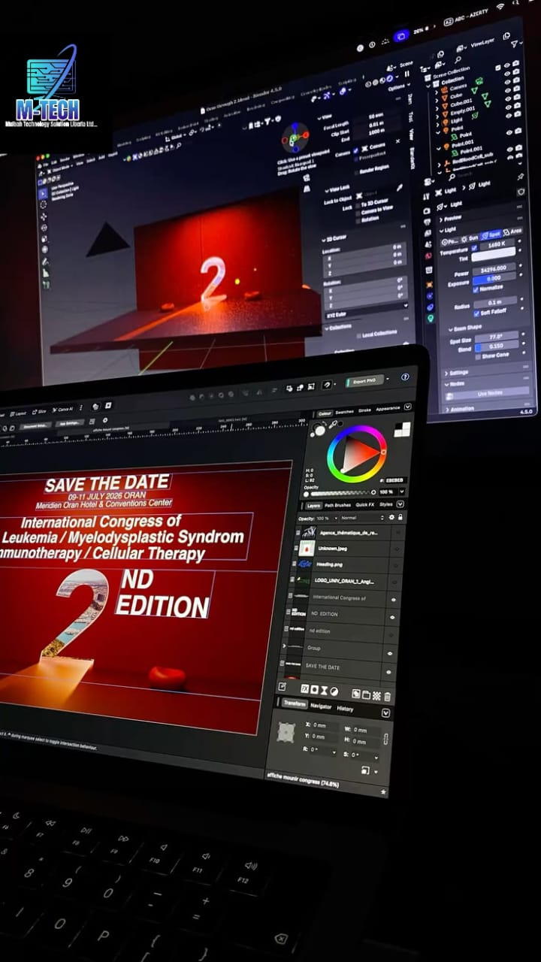Click the Transform lock aspect ratio link icon
Image resolution: width=541 pixels, height=962 pixels.
coord(385,740)
